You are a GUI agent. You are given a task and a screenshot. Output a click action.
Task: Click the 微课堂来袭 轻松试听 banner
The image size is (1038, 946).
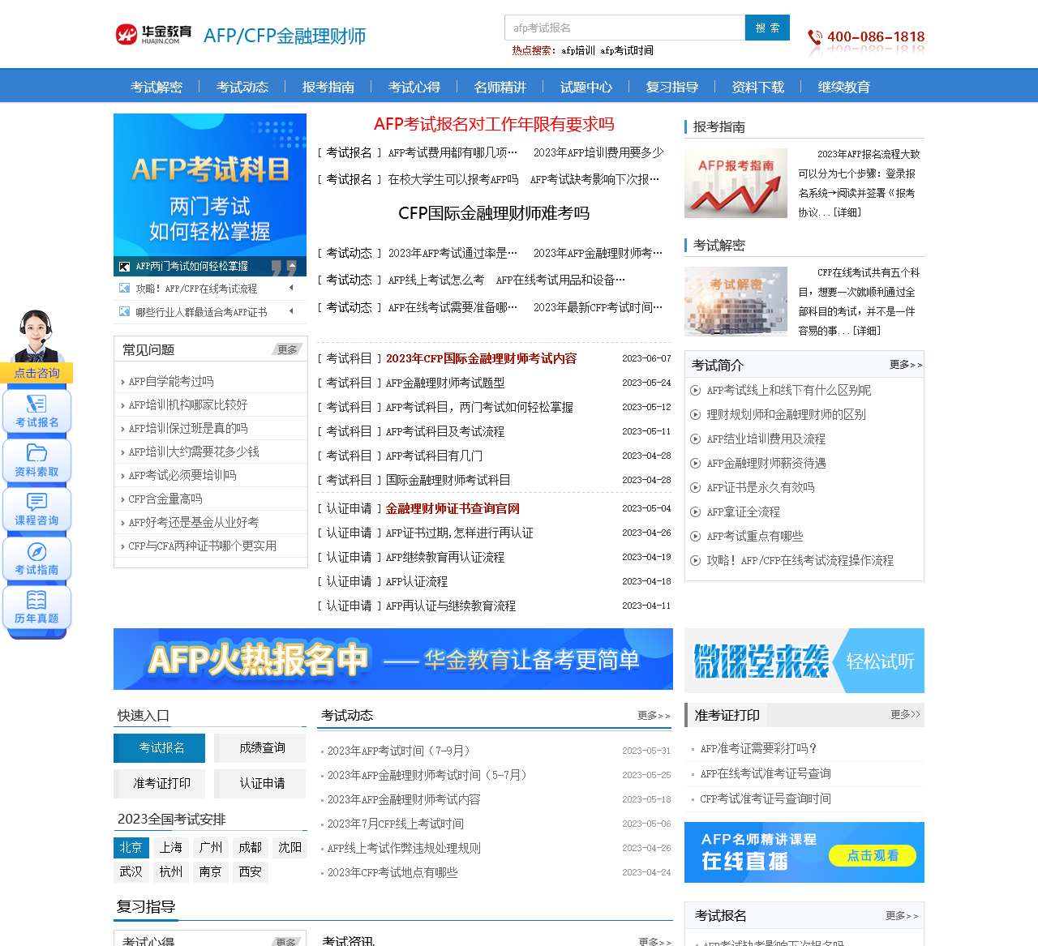tap(804, 661)
